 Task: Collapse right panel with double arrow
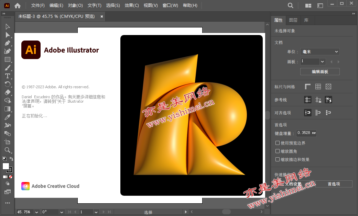(354, 14)
